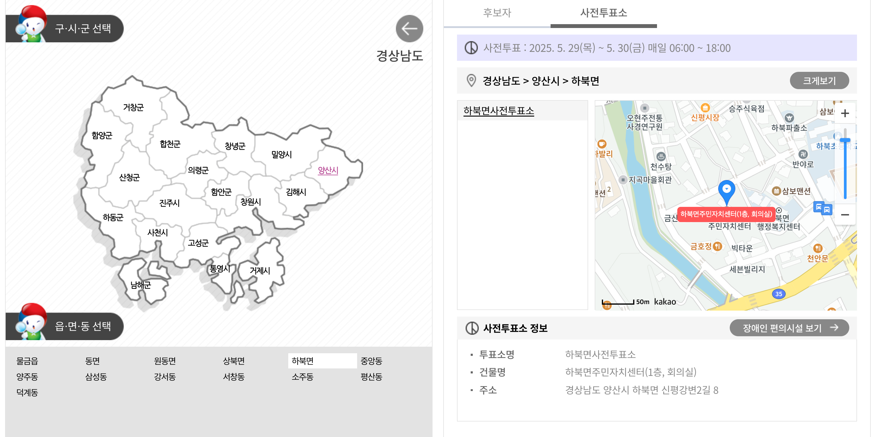This screenshot has width=877, height=437.
Task: Select 김해시 on the map
Action: tap(296, 192)
